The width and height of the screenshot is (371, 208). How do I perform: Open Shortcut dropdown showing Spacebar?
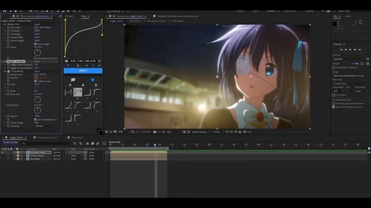click(x=349, y=59)
